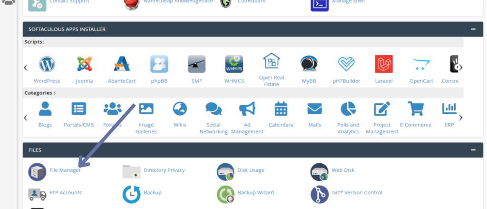Click the FTP Accounts link text
The height and width of the screenshot is (209, 487).
pyautogui.click(x=66, y=192)
